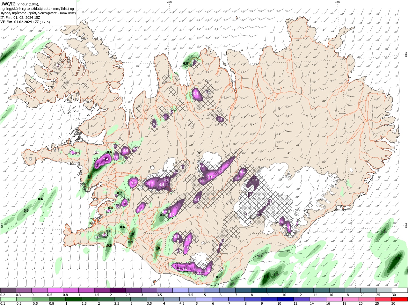
Task: Pick the grey-teal 18 snow-scale swatch
Action: click(x=353, y=290)
